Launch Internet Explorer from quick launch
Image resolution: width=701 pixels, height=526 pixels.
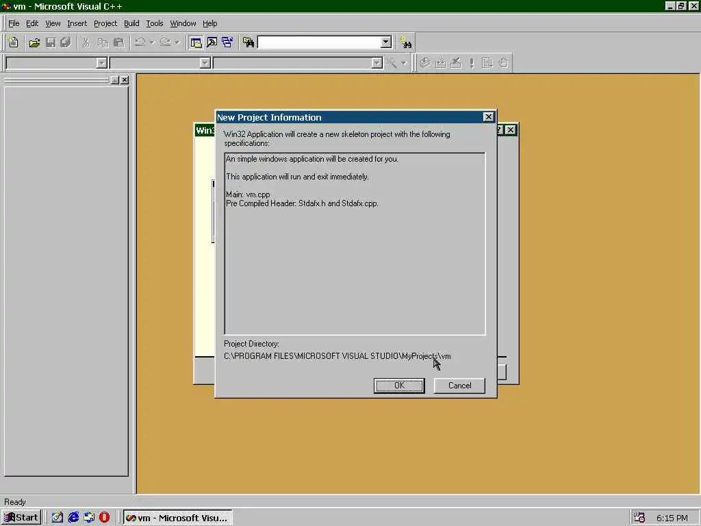73,518
